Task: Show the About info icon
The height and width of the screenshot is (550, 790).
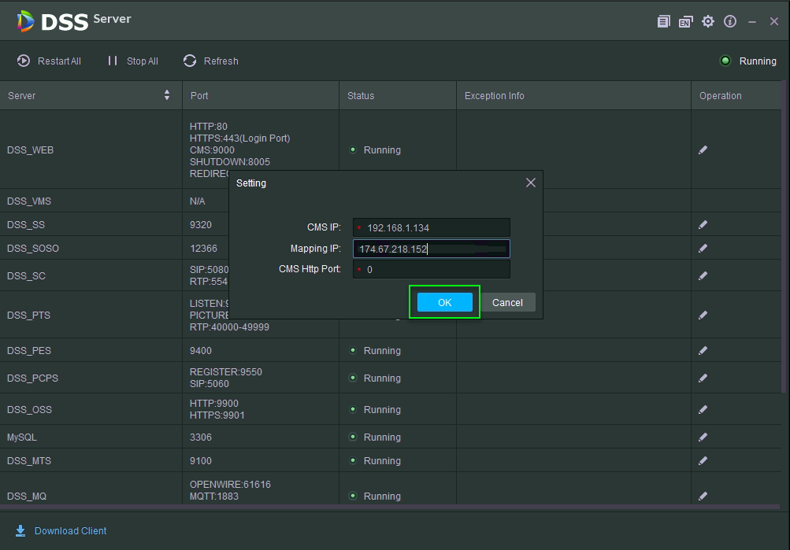Action: 730,21
